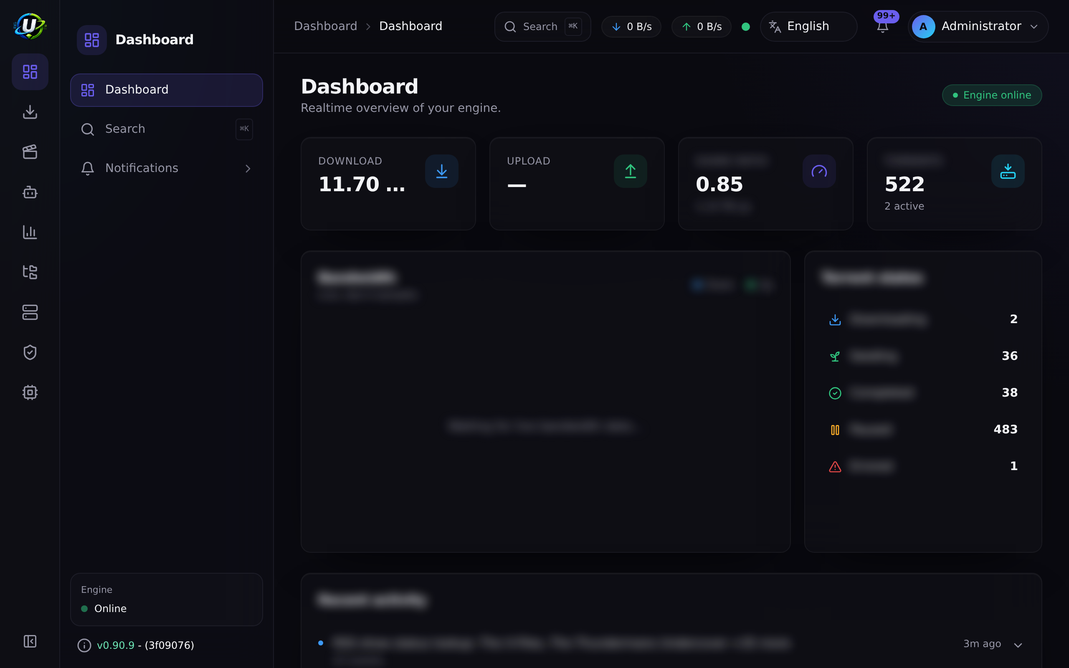Select Notifications in the sidebar menu
Image resolution: width=1069 pixels, height=668 pixels.
click(x=167, y=168)
